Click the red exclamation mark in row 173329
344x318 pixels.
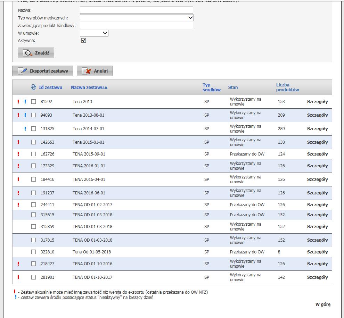tap(18, 166)
